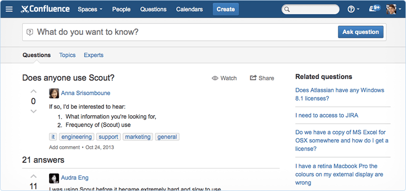Click the question bubble icon in ask box
This screenshot has height=191, width=406.
click(x=30, y=32)
